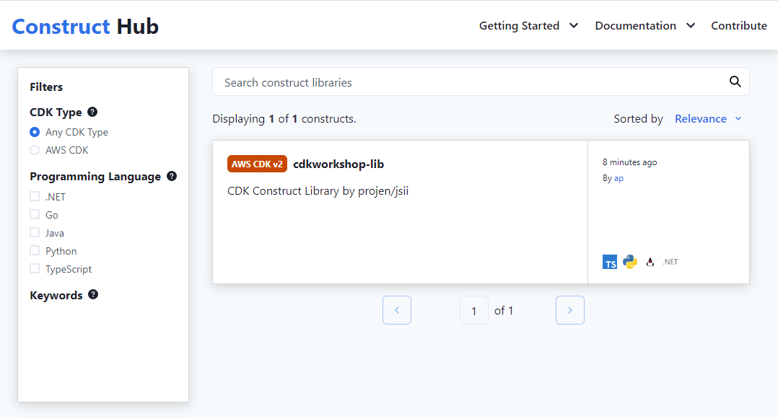The height and width of the screenshot is (419, 778).
Task: Enable the Python language checkbox
Action: [35, 250]
